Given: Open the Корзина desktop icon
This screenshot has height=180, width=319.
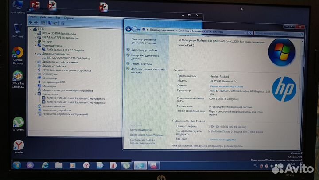Looking at the screenshot, I should pyautogui.click(x=18, y=31).
